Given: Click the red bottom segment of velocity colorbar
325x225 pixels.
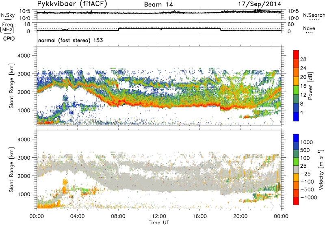Looking at the screenshot, I should coord(296,201).
